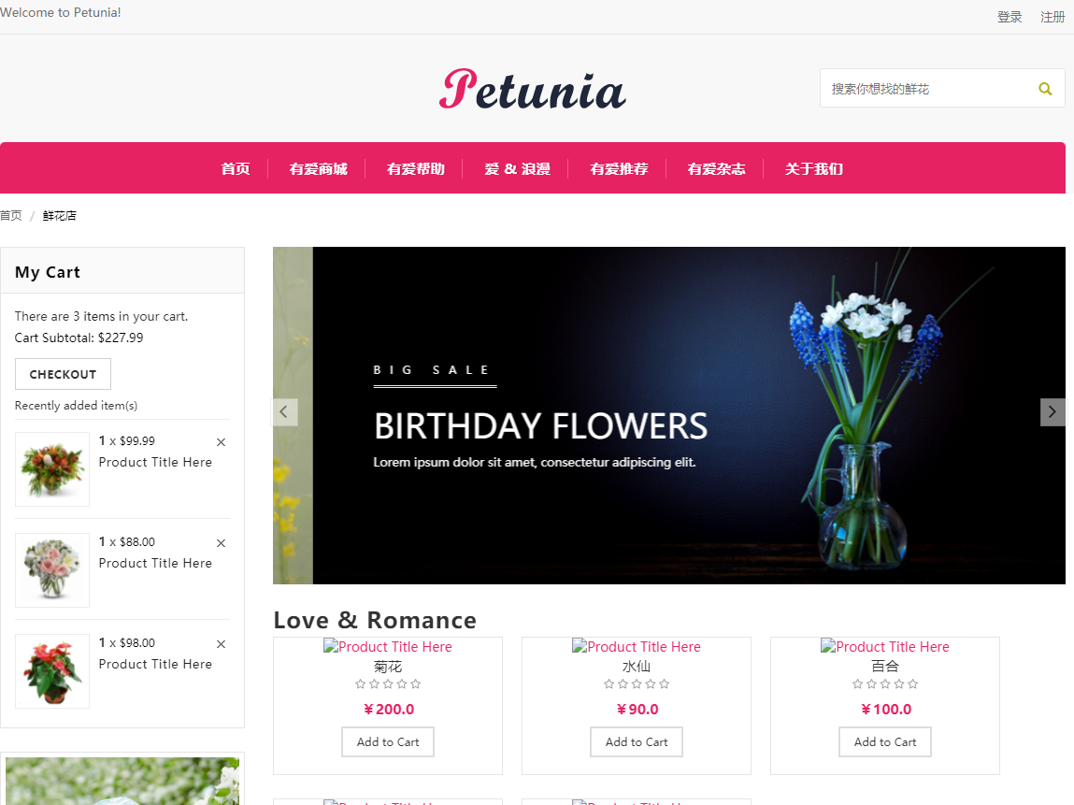Click 鲜花店 in the breadcrumb
Image resolution: width=1074 pixels, height=805 pixels.
(60, 215)
